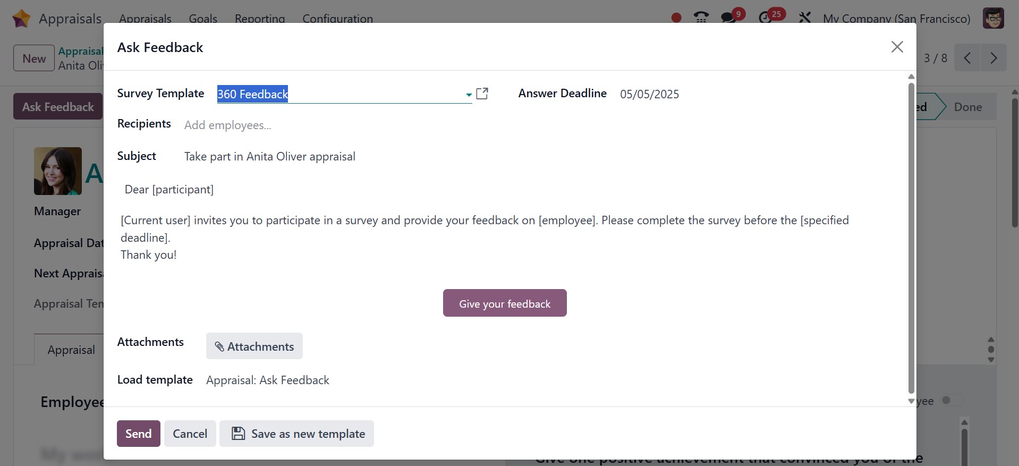Click the debug tools wrench icon

[804, 18]
